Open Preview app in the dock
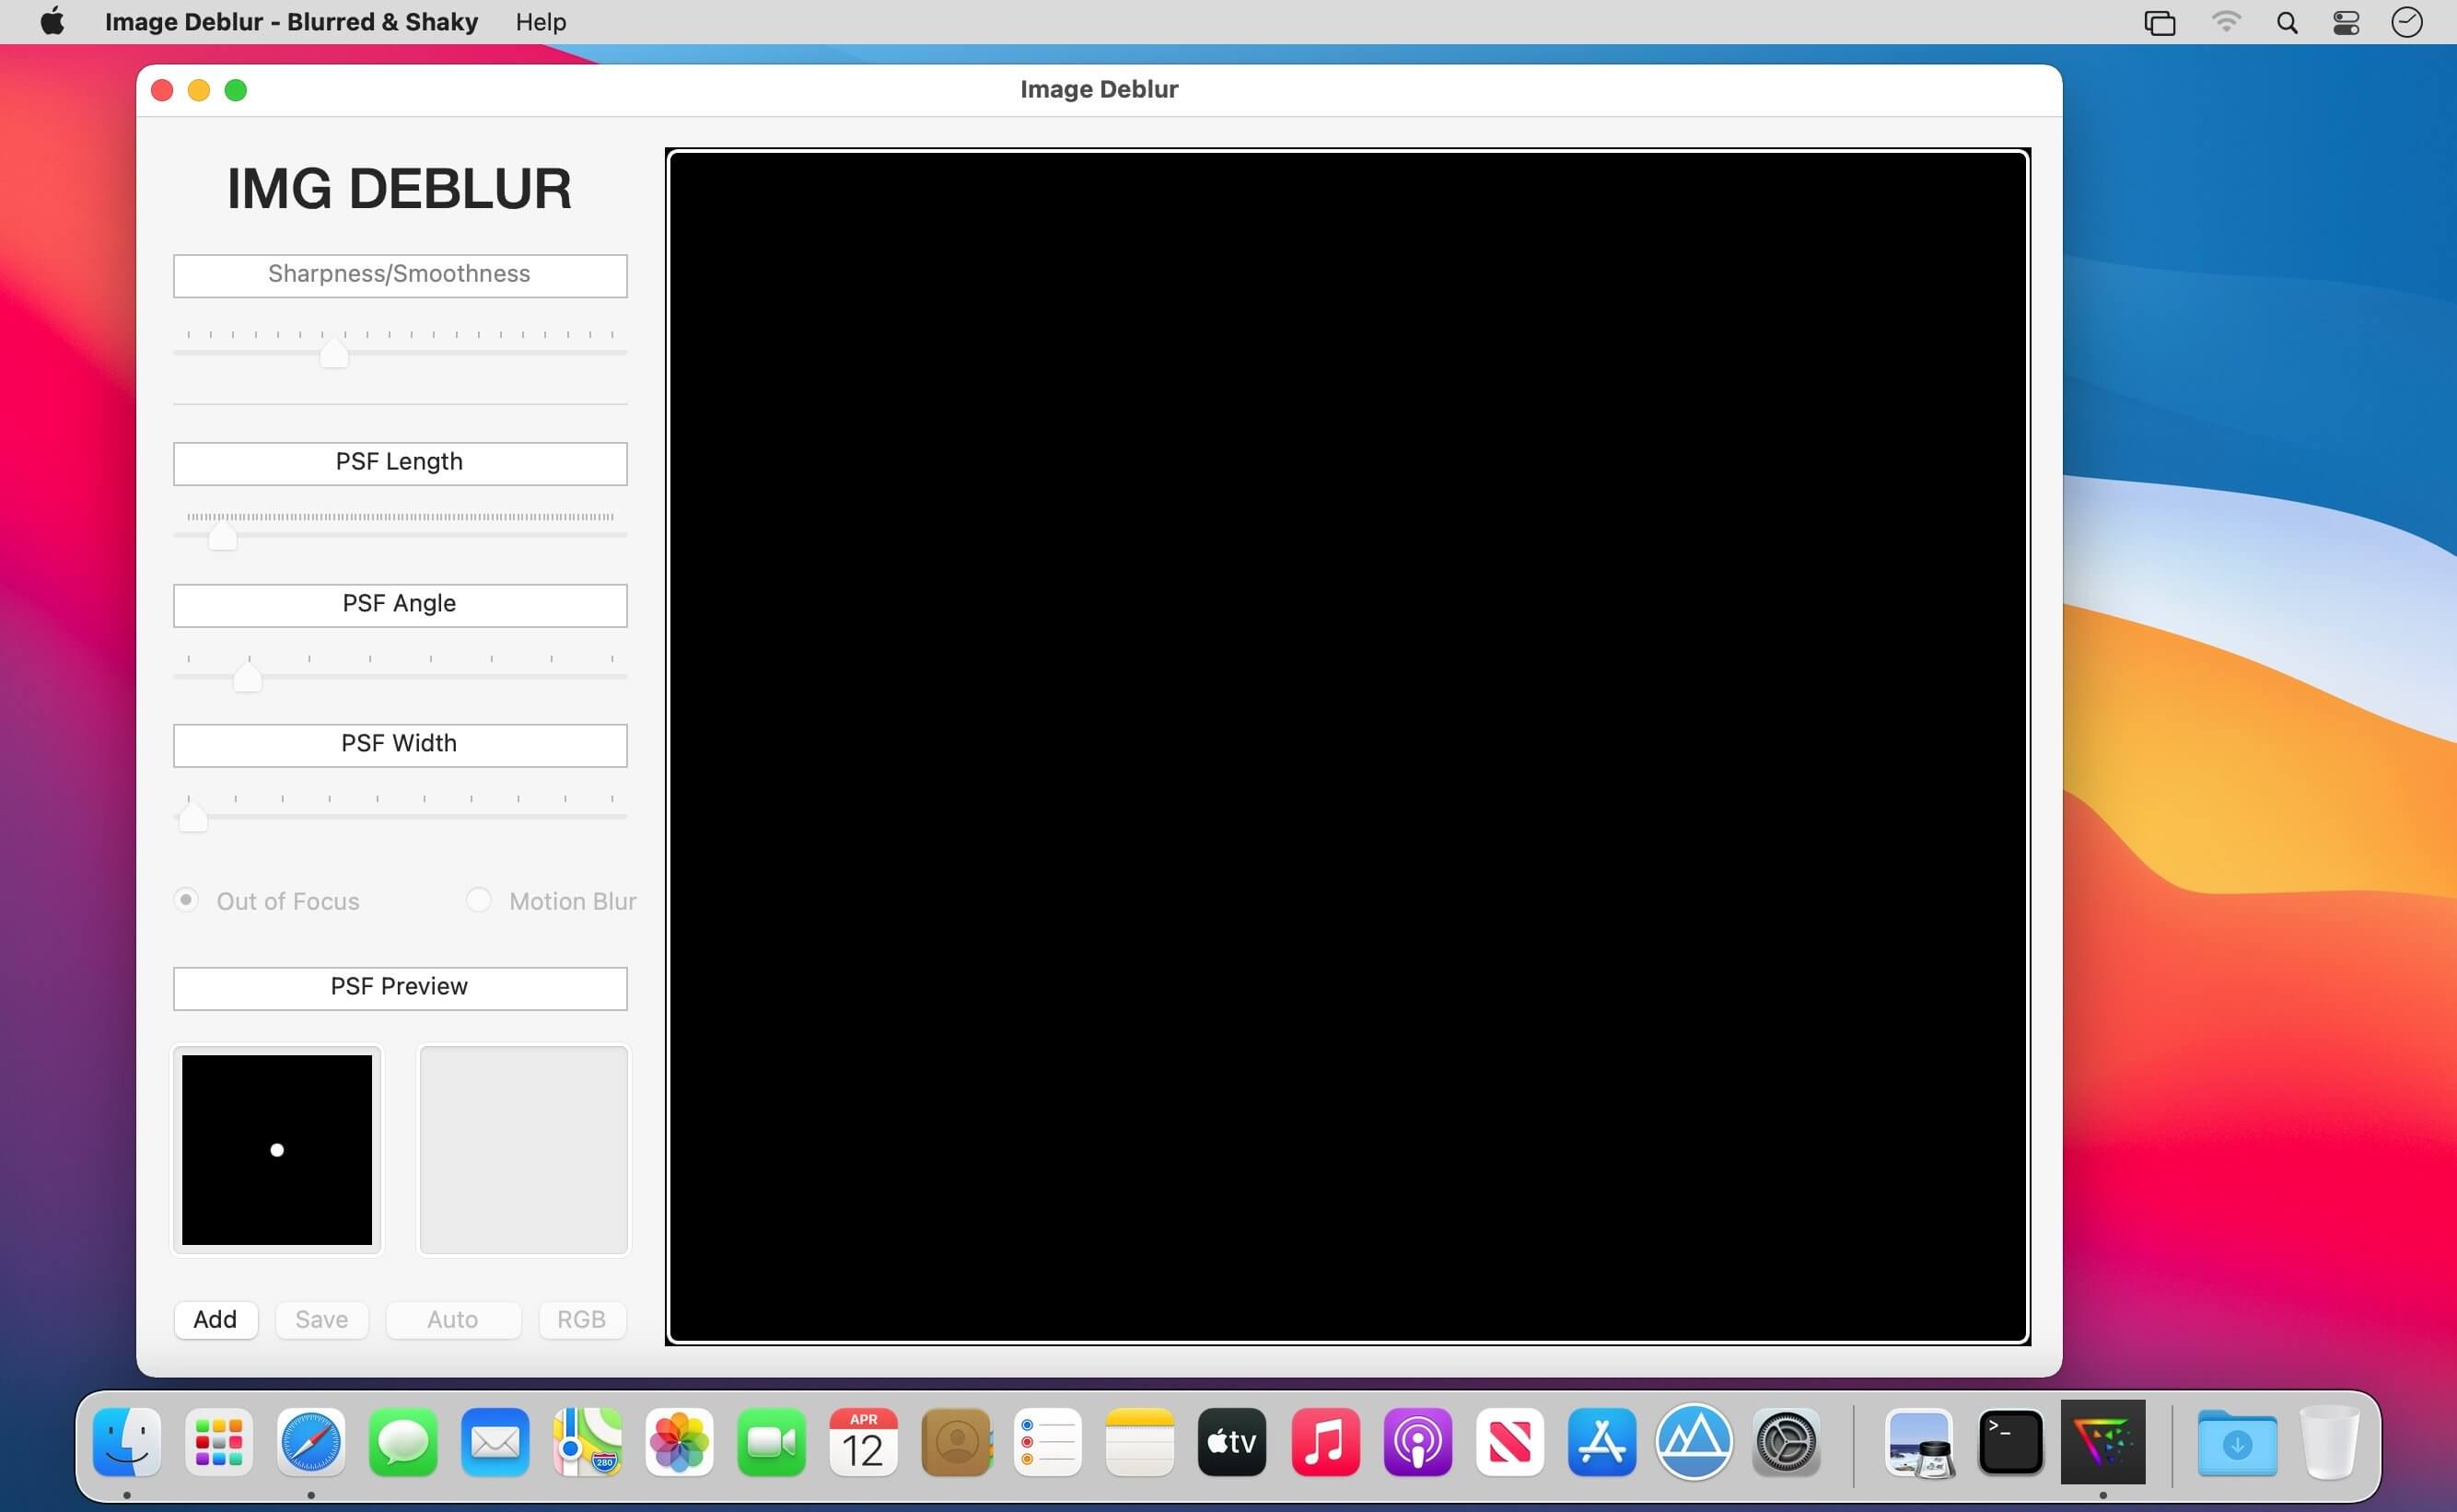Screen dimensions: 2457x1512 pos(1918,1442)
